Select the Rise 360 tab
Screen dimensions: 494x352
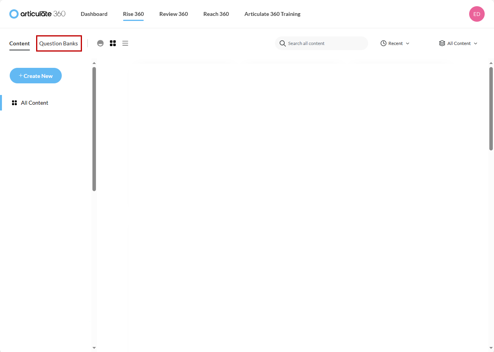(133, 14)
